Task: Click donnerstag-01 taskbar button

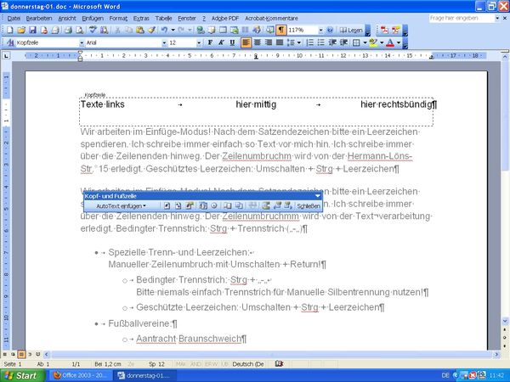Action: (x=144, y=375)
